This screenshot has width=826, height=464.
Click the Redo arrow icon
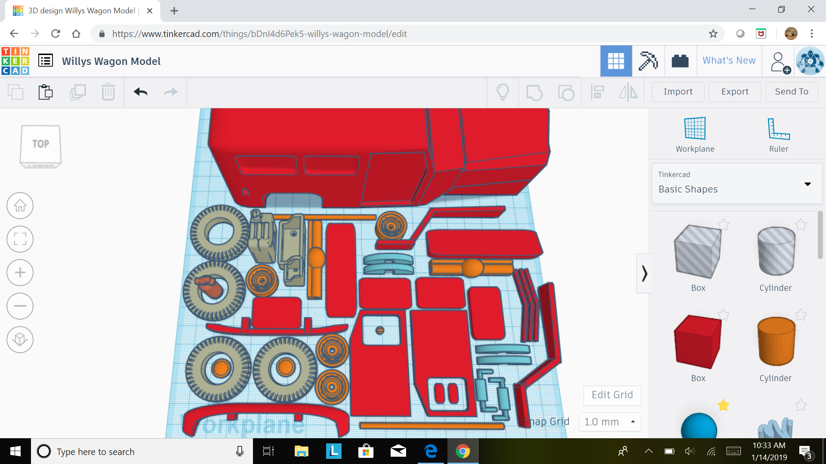point(170,92)
